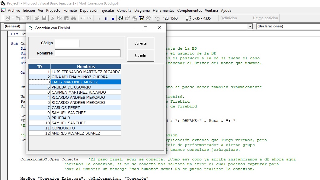Click the Menu Editor toolbar icon
Screen dimensions: 320x180
coord(28,18)
